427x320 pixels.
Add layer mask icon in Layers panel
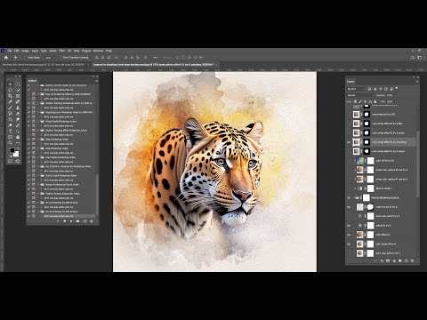tap(388, 261)
